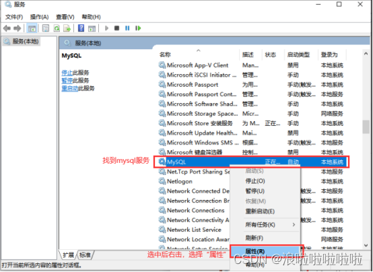Image resolution: width=373 pixels, height=272 pixels.
Task: Click the Start service play icon
Action: [106, 28]
